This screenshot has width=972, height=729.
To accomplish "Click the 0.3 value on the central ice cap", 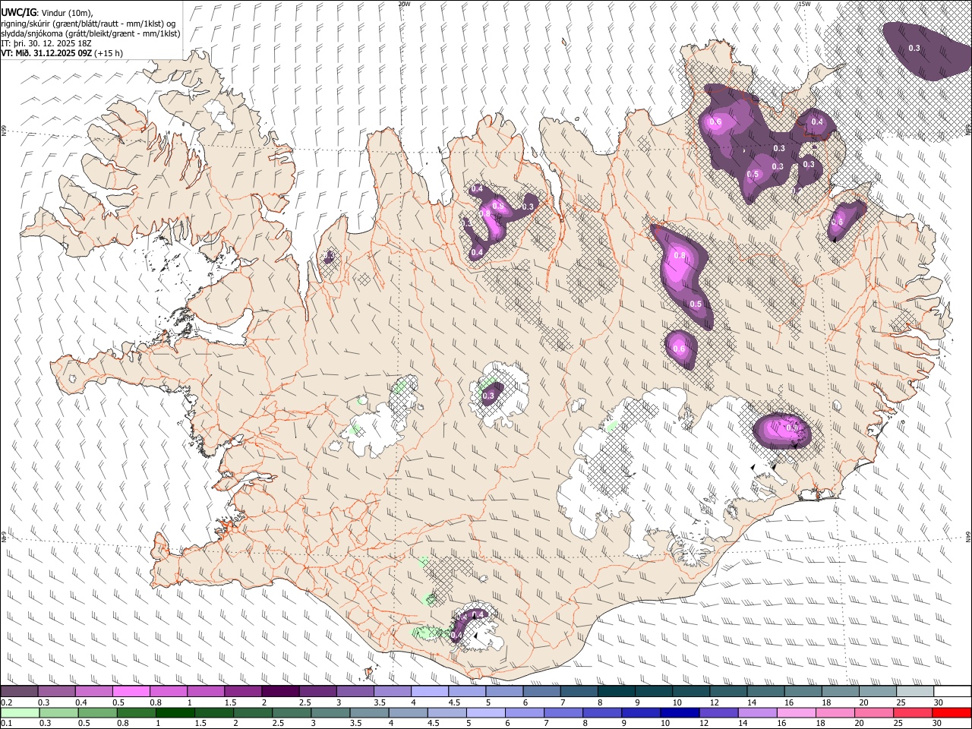I will pyautogui.click(x=489, y=396).
